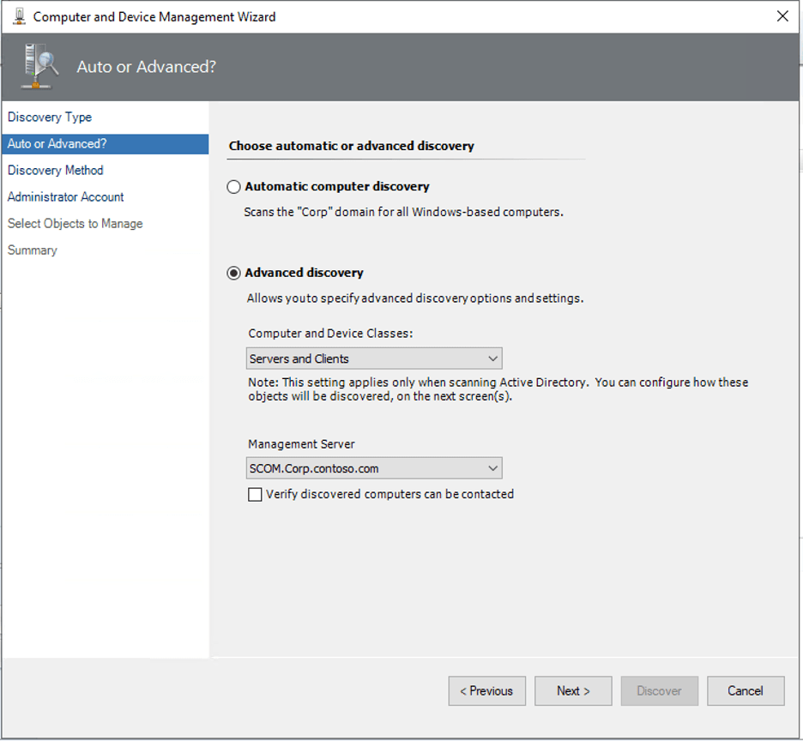Open the Computer and Device Classes dropdown
Image resolution: width=803 pixels, height=741 pixels.
coord(374,358)
